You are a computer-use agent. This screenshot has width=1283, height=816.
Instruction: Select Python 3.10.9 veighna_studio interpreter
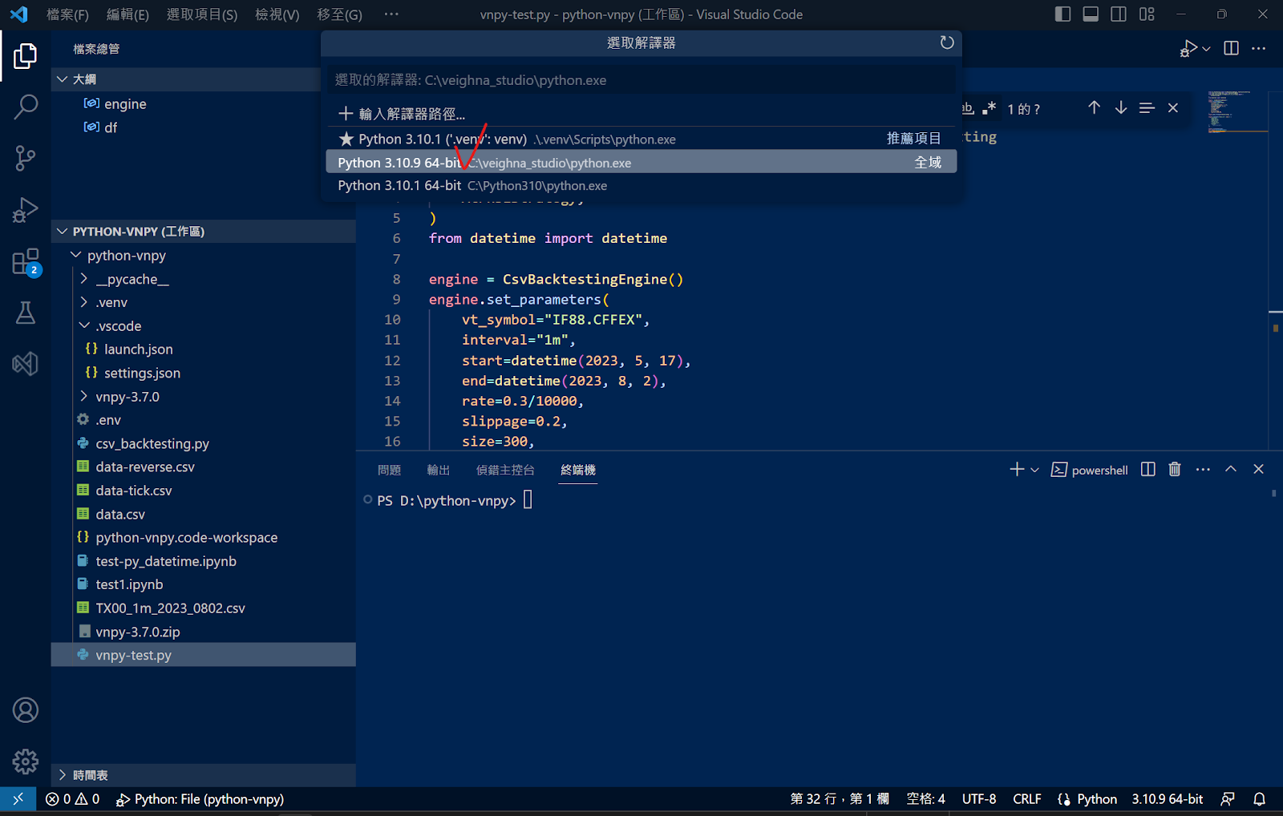(x=641, y=162)
